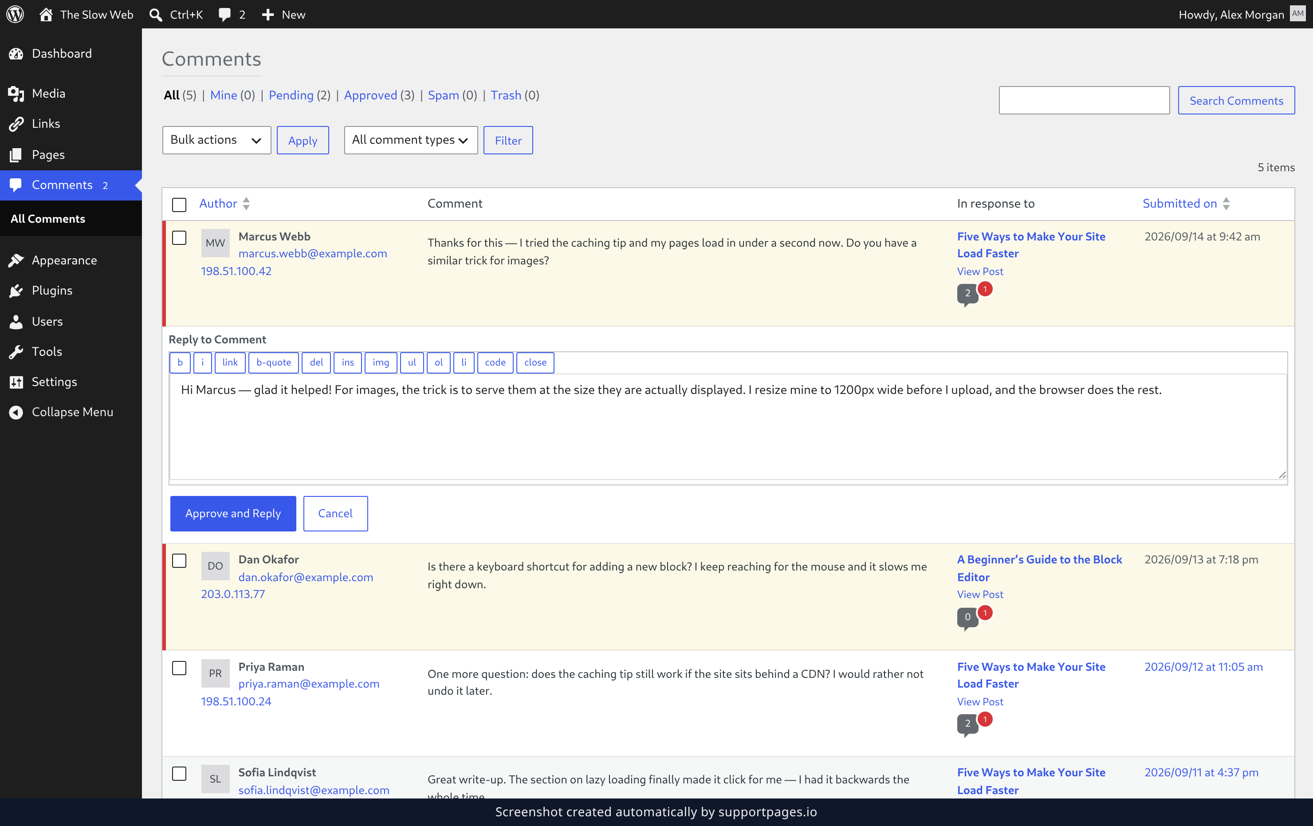Switch to the Trash comments filter
The width and height of the screenshot is (1313, 826).
pyautogui.click(x=506, y=95)
